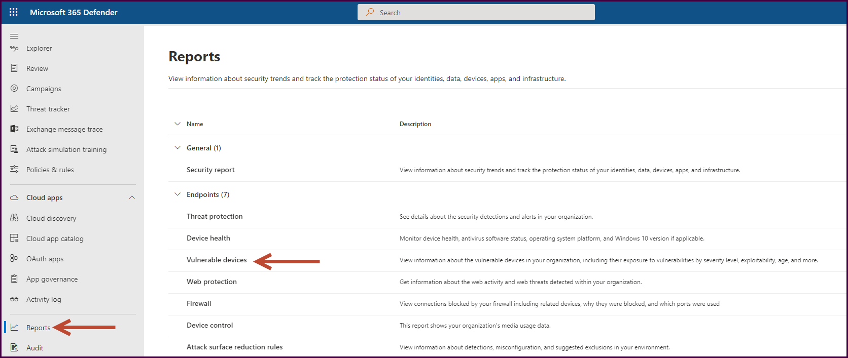Click the Cloud discovery binoculars icon
Image resolution: width=848 pixels, height=358 pixels.
pyautogui.click(x=14, y=218)
